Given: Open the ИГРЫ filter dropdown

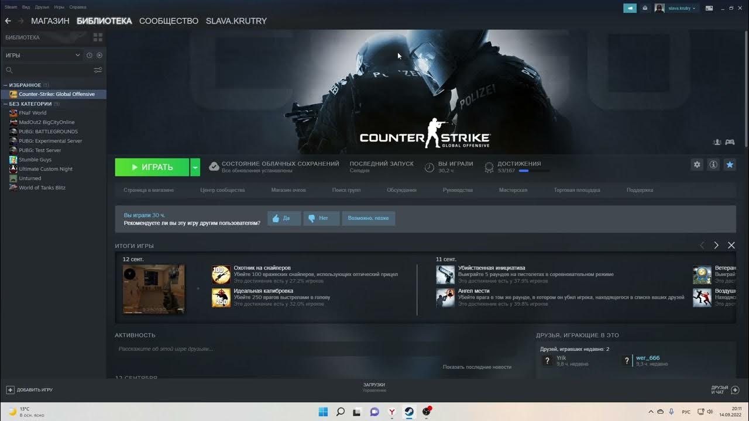Looking at the screenshot, I should click(43, 55).
